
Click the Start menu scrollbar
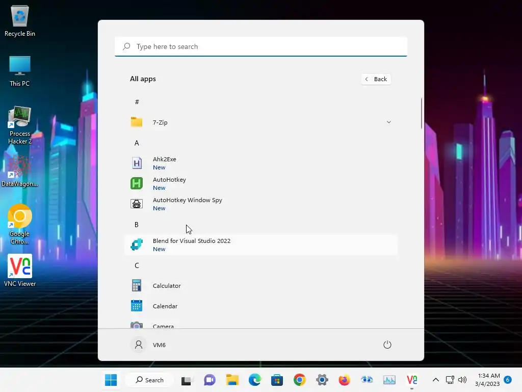click(422, 113)
